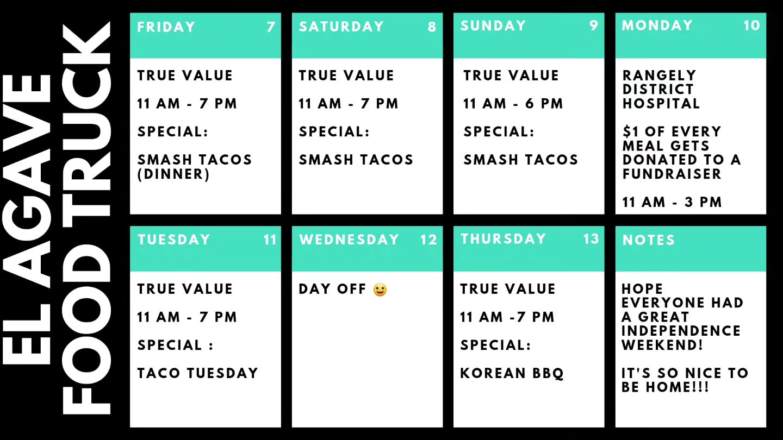Click the smiley emoji next to Day Off

380,290
